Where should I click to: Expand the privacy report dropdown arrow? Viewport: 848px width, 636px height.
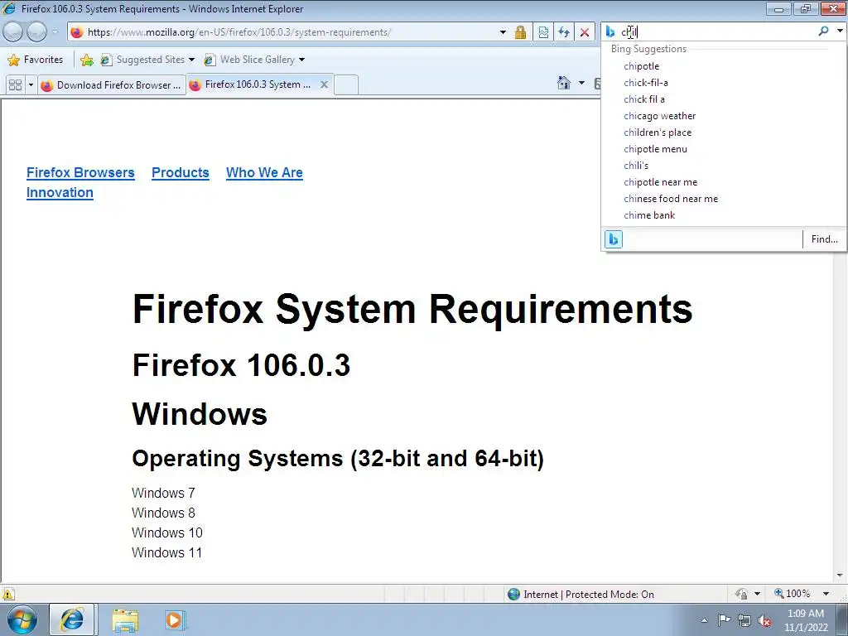point(757,594)
